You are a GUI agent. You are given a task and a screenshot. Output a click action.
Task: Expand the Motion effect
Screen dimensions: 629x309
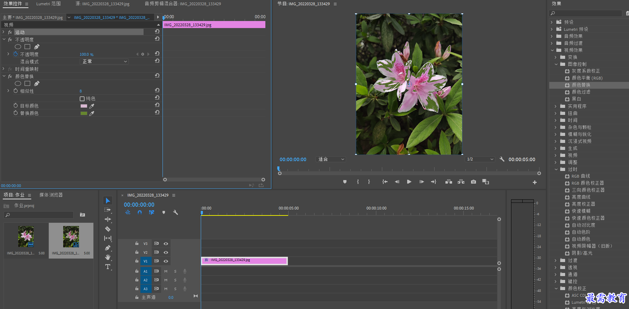(4, 32)
